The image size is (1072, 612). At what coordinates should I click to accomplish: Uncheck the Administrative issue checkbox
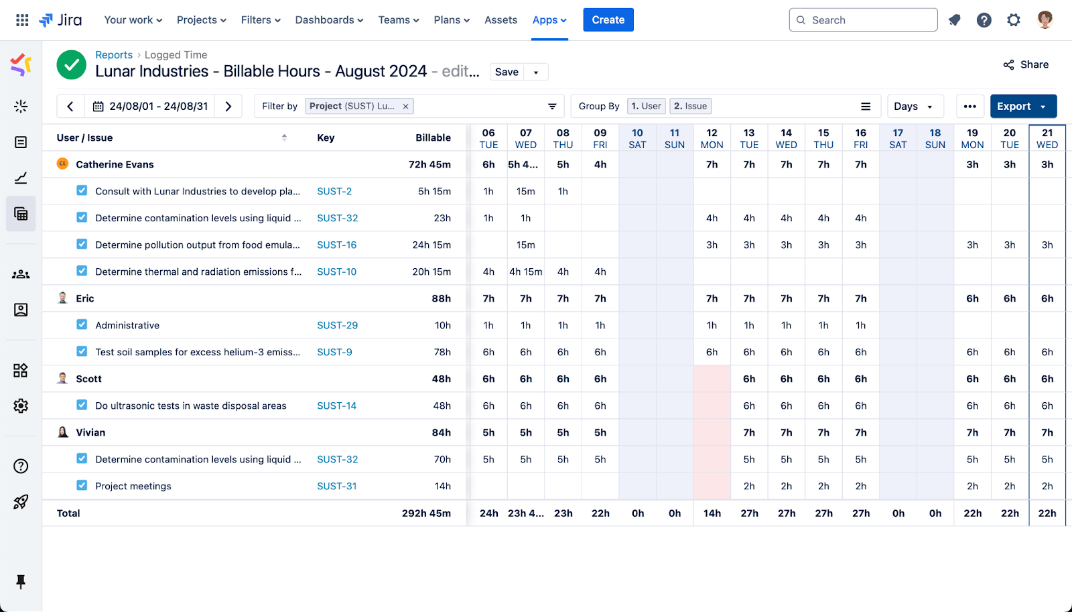coord(82,325)
